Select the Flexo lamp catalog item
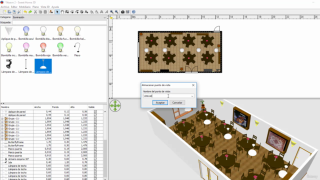320x180 pixels. 77,49
